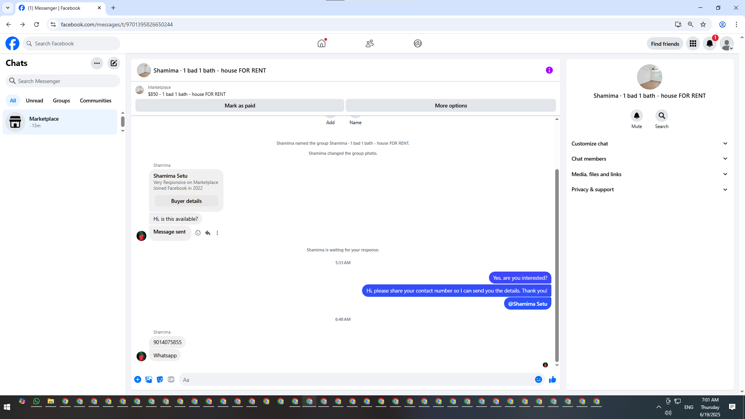Open a new browser tab
This screenshot has width=745, height=419.
113,8
